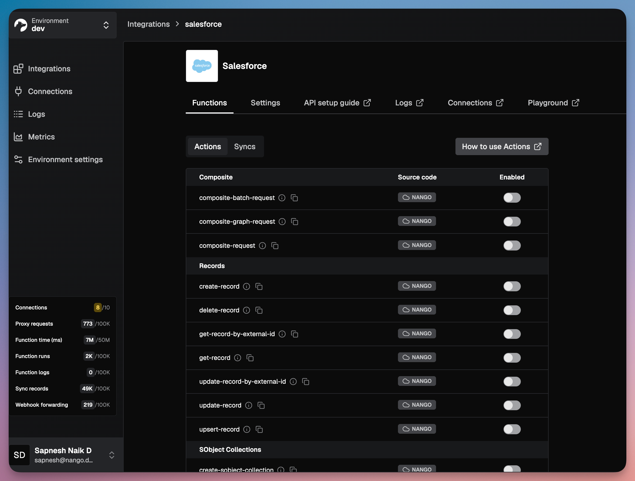Copy the update-record name
Image resolution: width=635 pixels, height=481 pixels.
261,405
